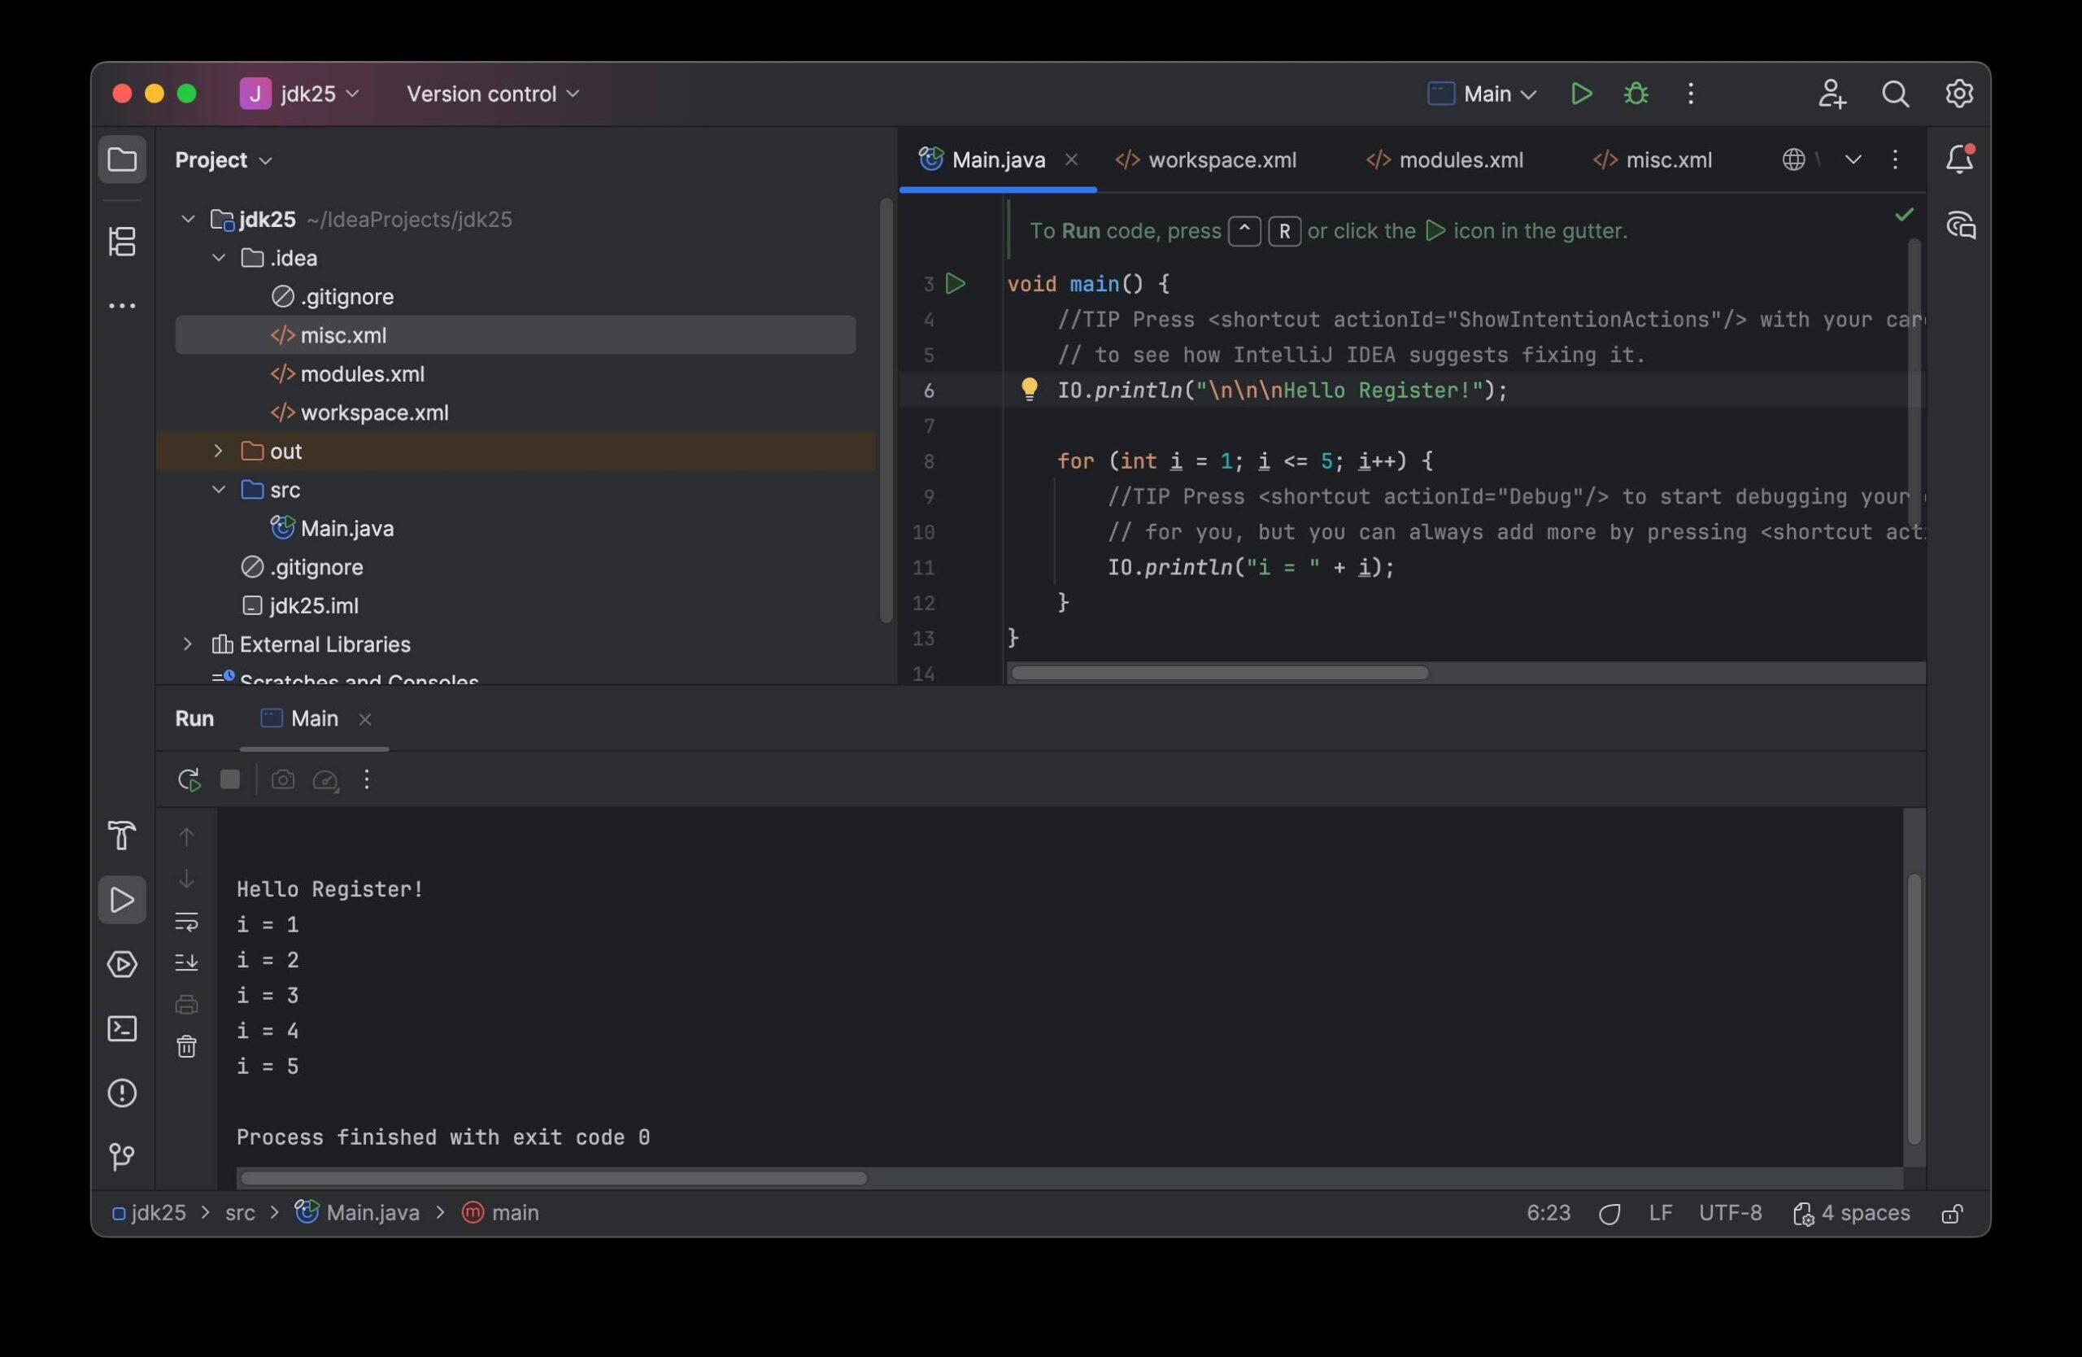Click the Debug bug icon in toolbar
This screenshot has width=2082, height=1357.
pos(1635,94)
